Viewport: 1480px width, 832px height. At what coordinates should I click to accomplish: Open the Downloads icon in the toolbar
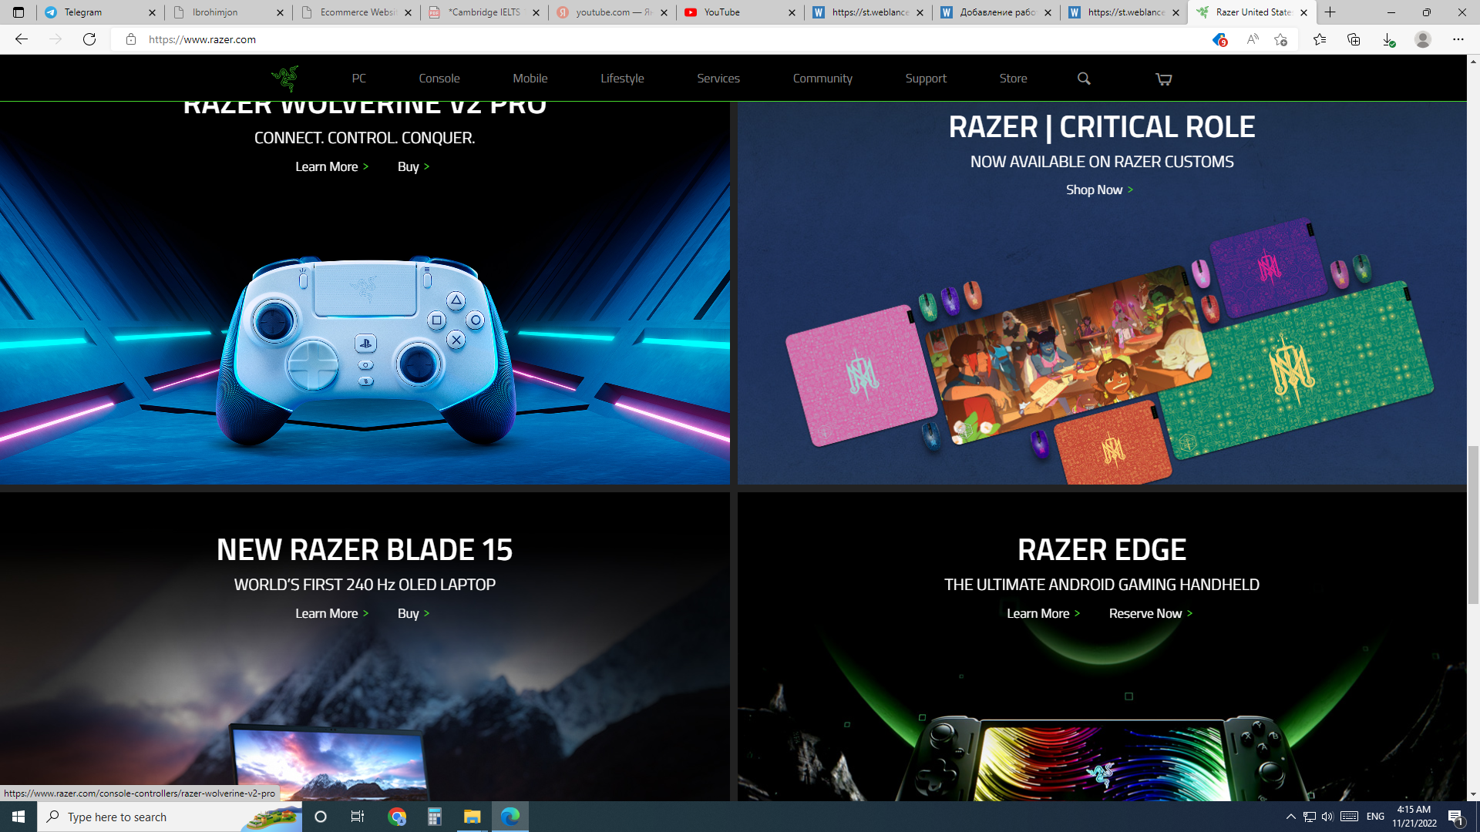pyautogui.click(x=1388, y=39)
